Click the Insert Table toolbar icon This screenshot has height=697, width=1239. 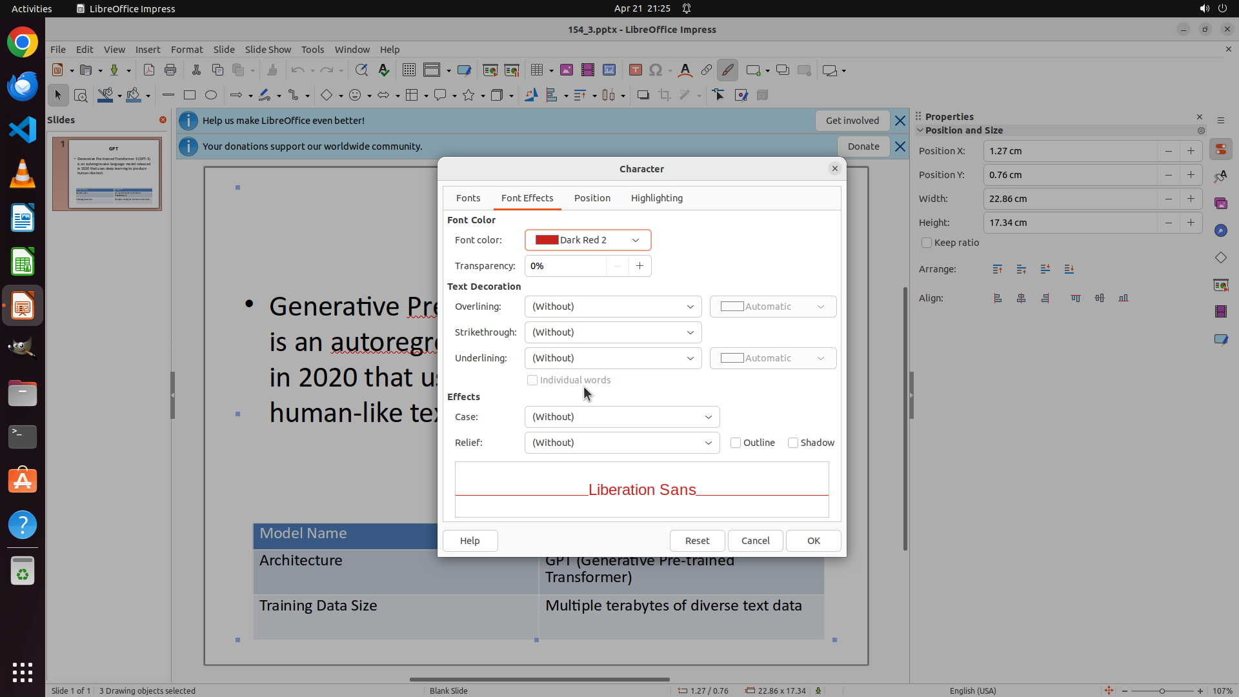pyautogui.click(x=537, y=70)
